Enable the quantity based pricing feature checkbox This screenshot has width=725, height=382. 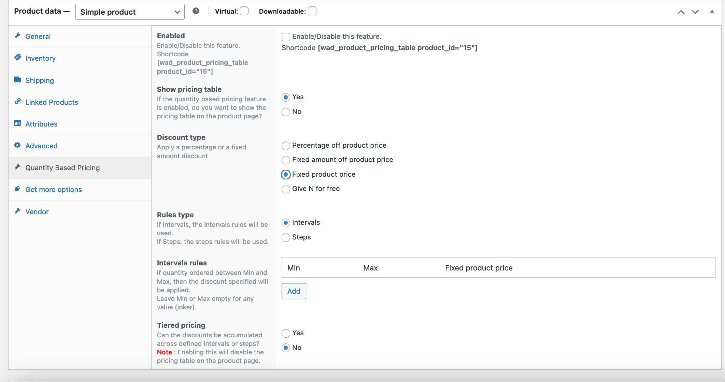(286, 37)
